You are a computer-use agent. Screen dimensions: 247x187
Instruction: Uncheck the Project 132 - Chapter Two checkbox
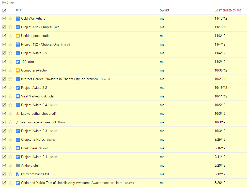click(x=4, y=27)
